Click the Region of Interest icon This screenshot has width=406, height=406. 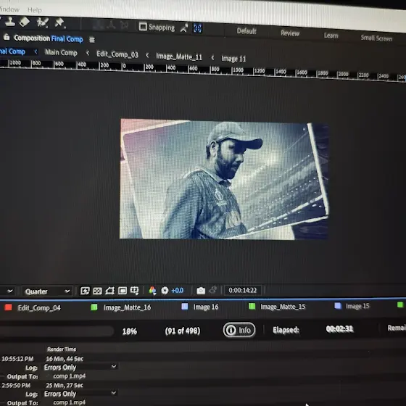(x=123, y=291)
